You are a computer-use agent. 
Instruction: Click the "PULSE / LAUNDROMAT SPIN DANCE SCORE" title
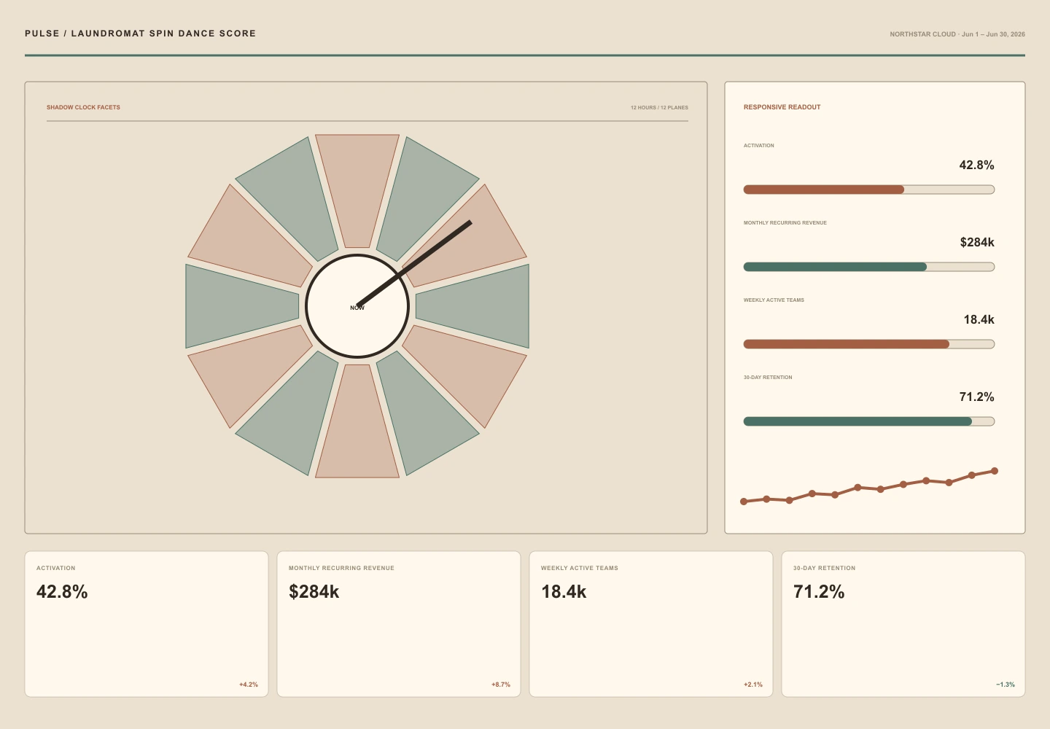tap(140, 34)
